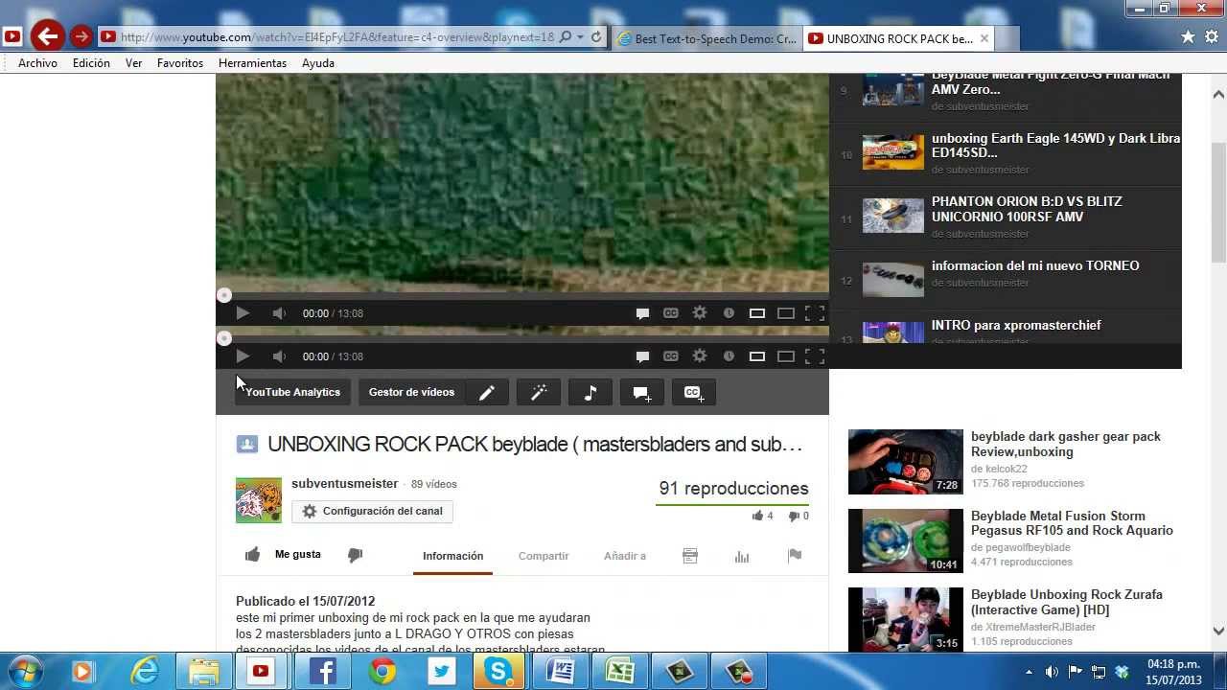Refresh the page with the reload icon
The image size is (1227, 690).
[x=595, y=37]
